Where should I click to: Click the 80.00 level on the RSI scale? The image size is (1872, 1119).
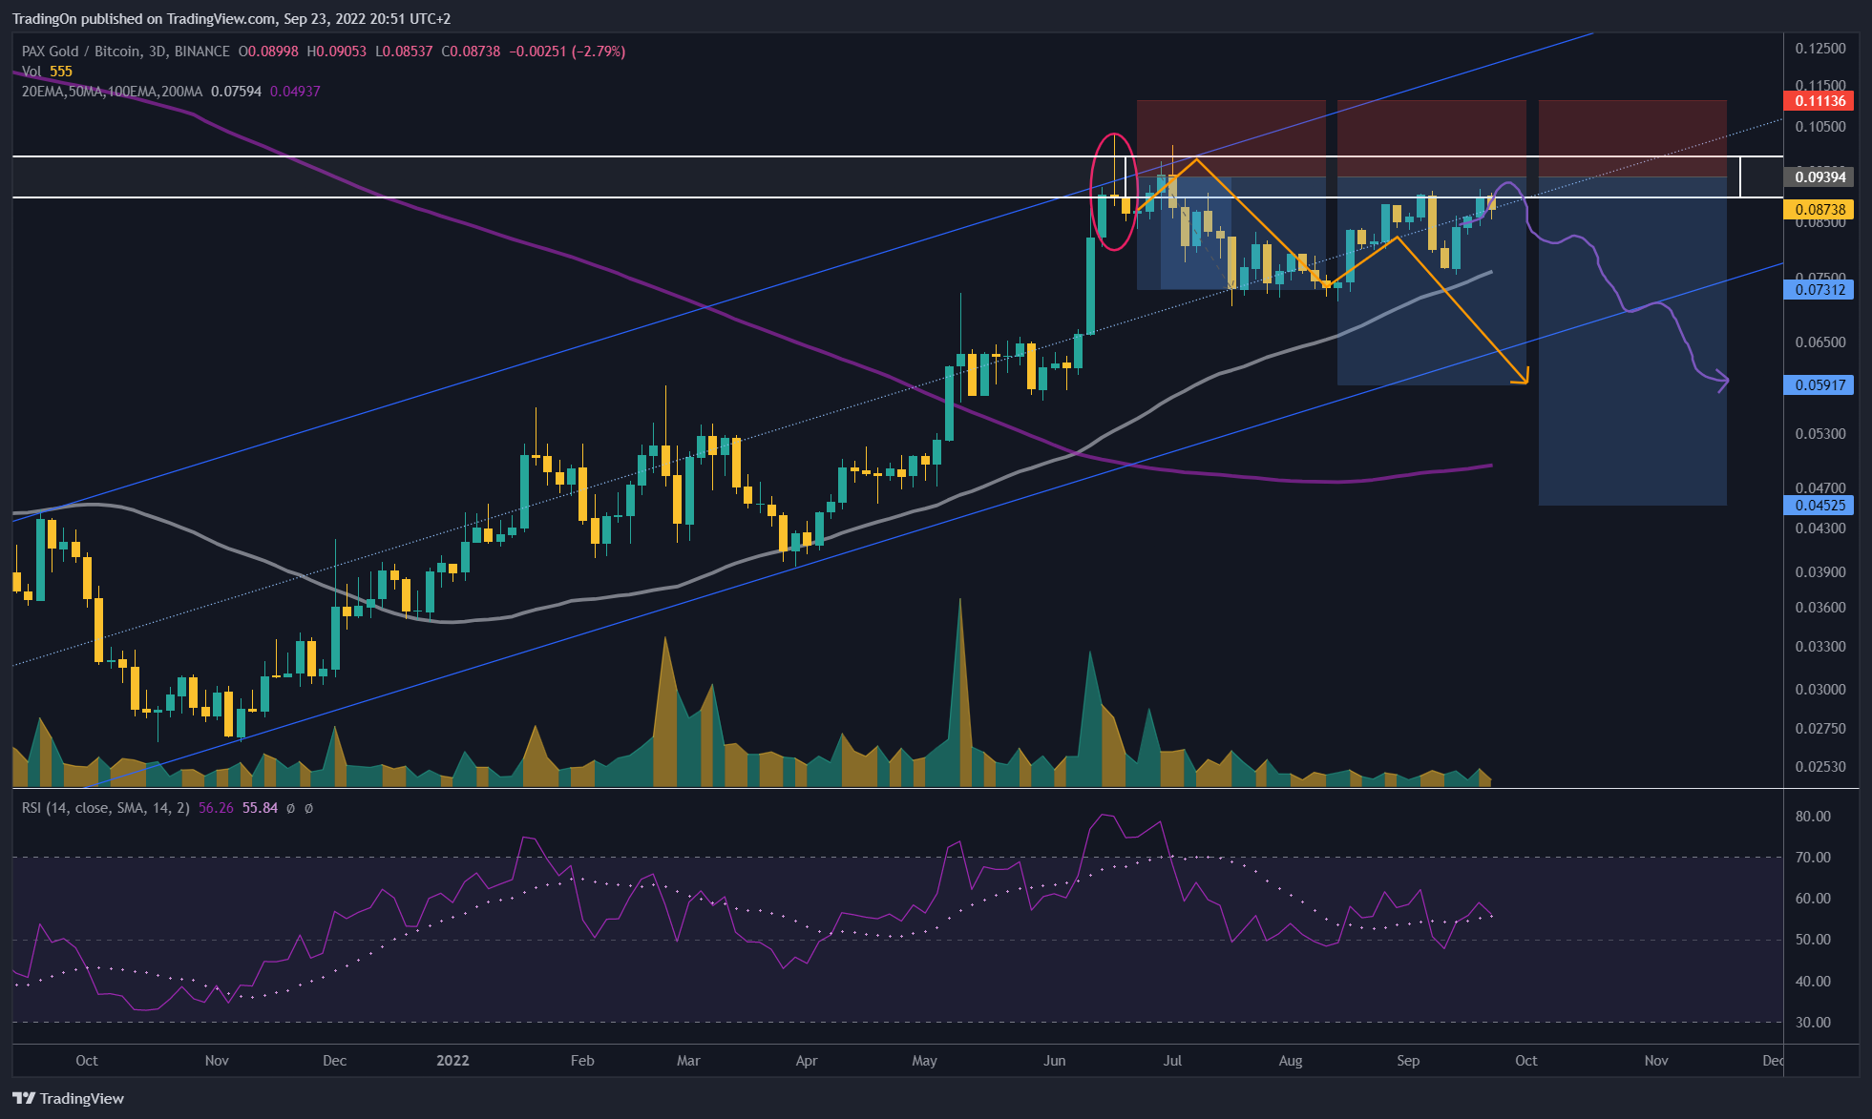[1813, 816]
